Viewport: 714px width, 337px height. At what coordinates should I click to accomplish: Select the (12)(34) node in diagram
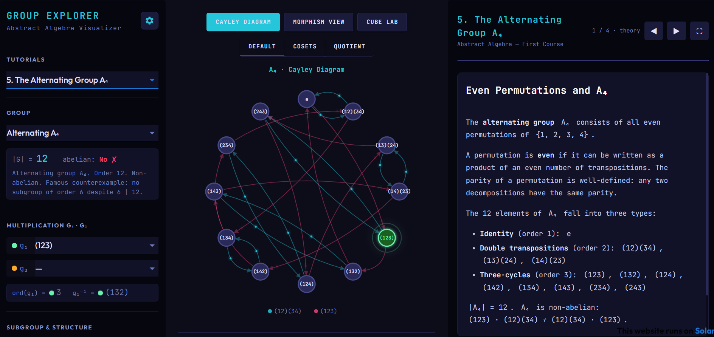click(x=352, y=111)
